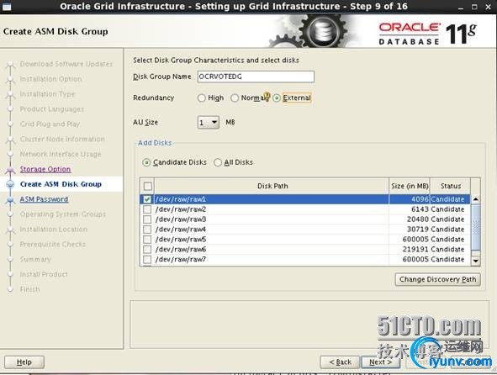Click the ASM Password step marker icon
The image size is (497, 375).
(x=10, y=200)
